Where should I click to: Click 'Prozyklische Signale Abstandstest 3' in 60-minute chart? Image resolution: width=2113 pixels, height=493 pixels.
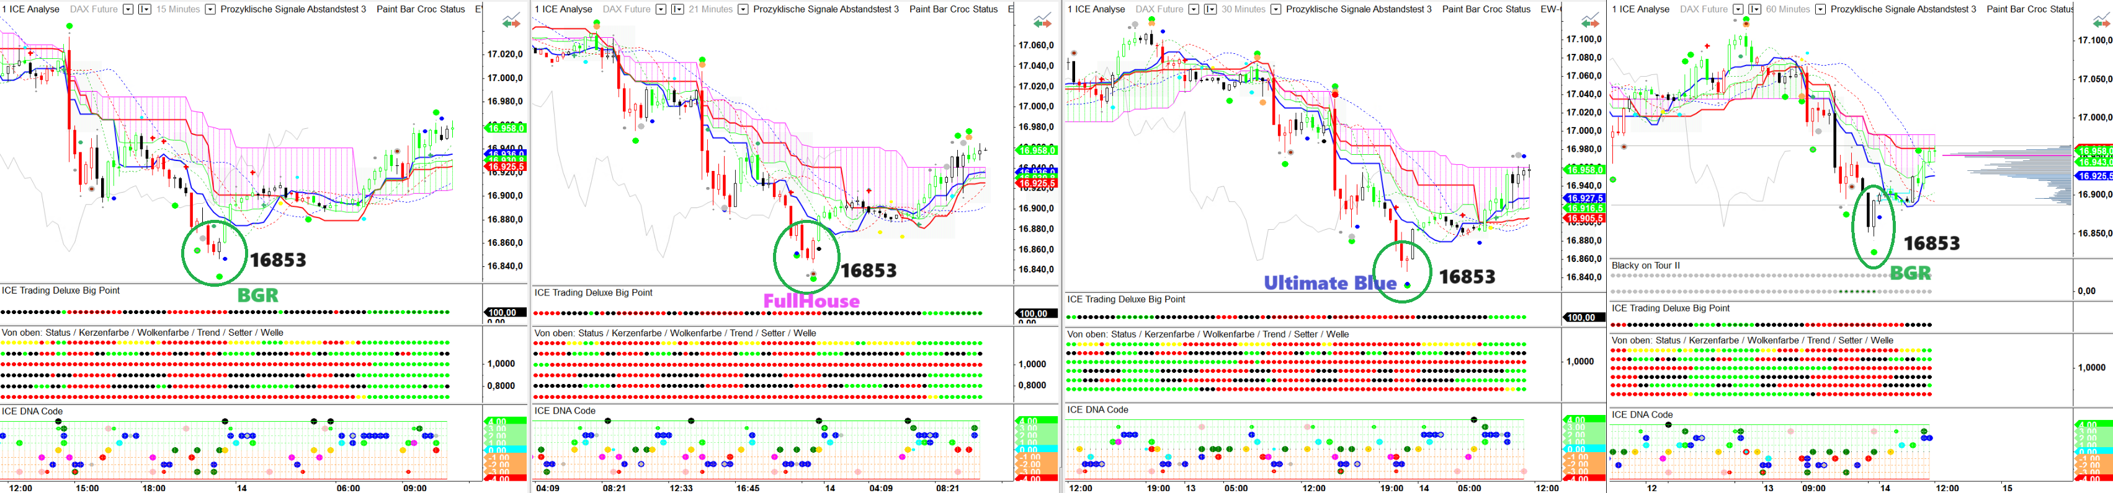click(x=1903, y=9)
